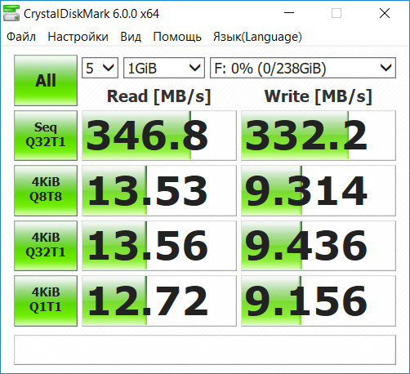Image resolution: width=410 pixels, height=374 pixels.
Task: Open the Вид menu
Action: 131,37
